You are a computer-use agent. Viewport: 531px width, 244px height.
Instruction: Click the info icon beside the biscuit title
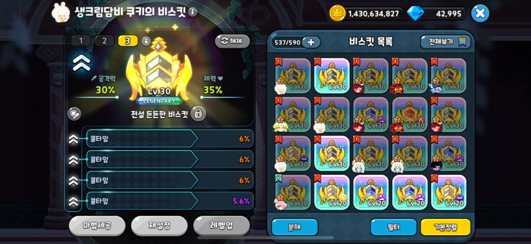[192, 12]
